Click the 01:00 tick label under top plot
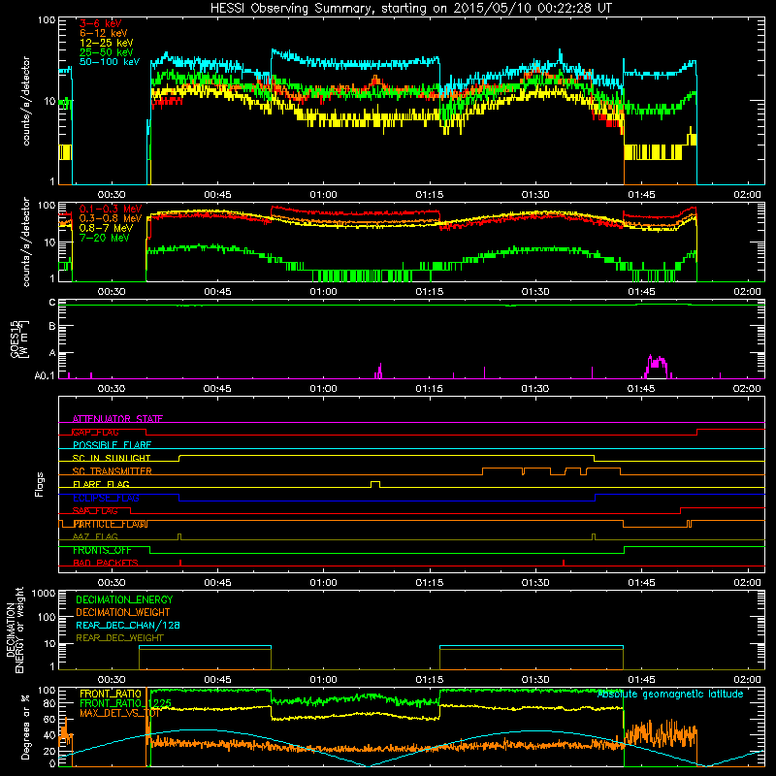The image size is (776, 776). click(x=323, y=195)
